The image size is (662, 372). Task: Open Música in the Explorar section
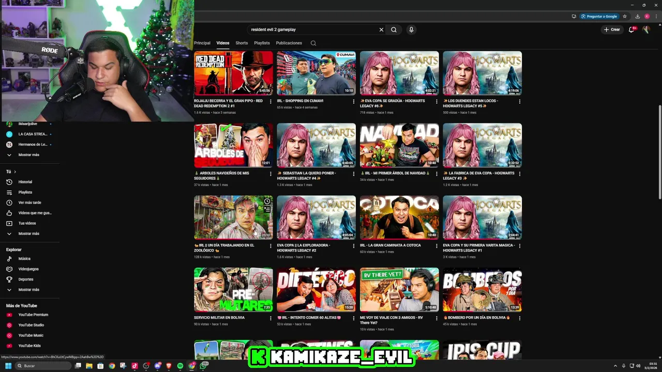24,259
